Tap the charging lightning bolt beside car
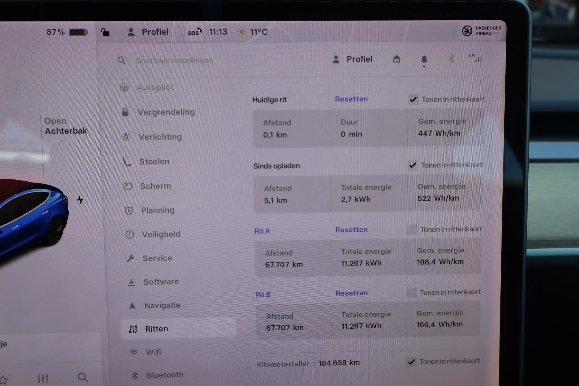 pos(80,199)
